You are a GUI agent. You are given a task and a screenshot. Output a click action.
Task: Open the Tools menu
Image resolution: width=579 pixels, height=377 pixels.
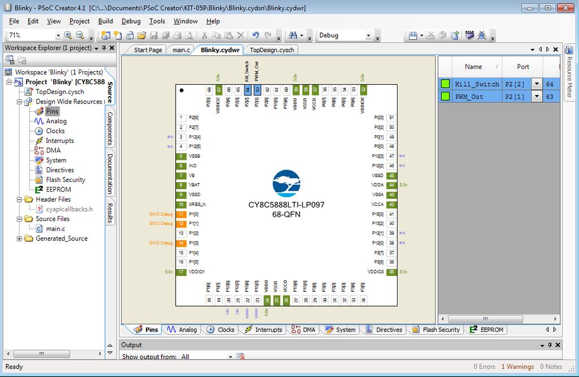pyautogui.click(x=157, y=21)
